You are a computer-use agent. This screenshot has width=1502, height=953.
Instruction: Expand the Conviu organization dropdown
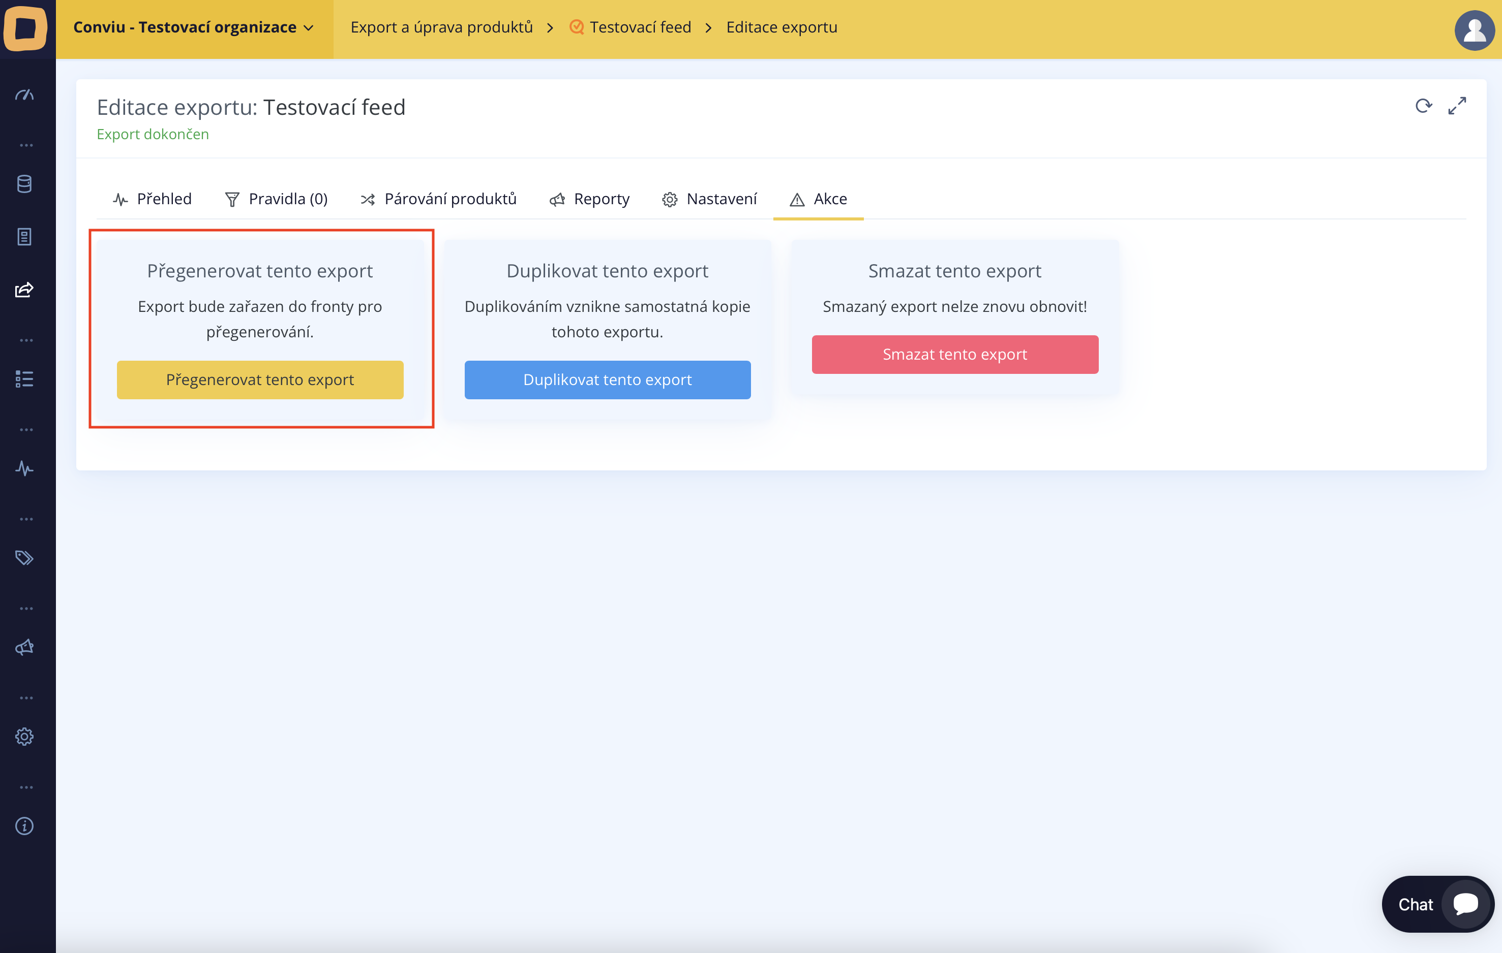click(x=193, y=27)
